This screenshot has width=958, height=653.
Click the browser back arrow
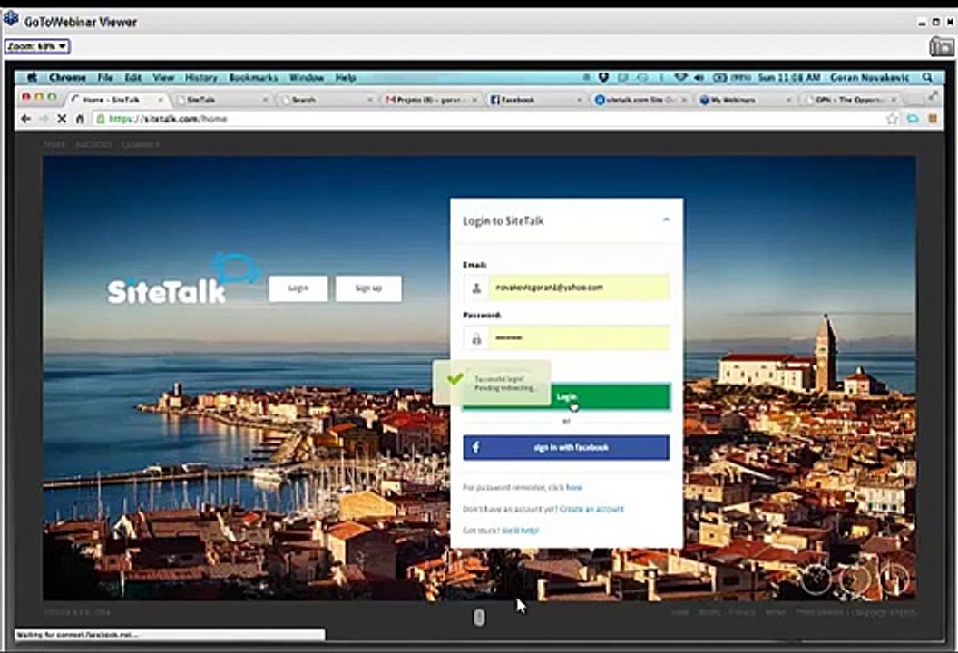tap(25, 119)
